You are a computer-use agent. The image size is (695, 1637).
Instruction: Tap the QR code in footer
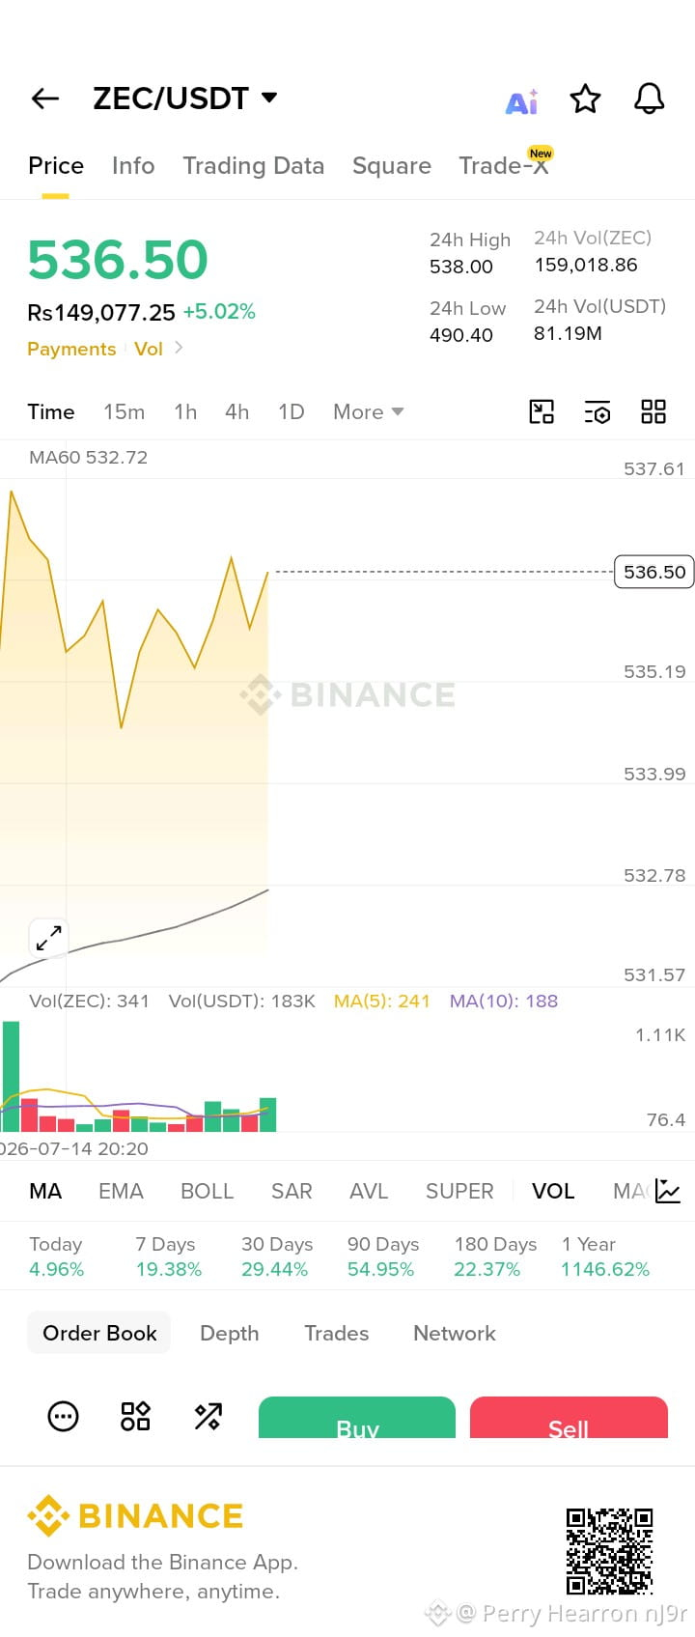point(609,1551)
